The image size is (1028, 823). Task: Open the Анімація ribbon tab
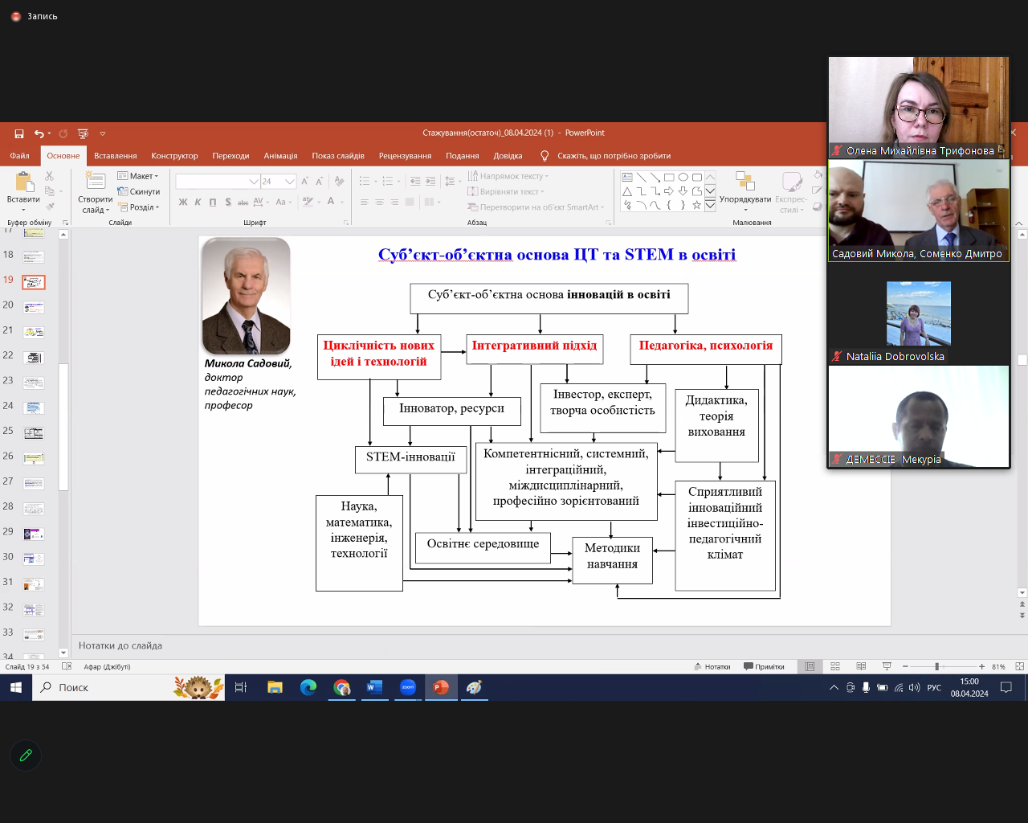click(280, 156)
